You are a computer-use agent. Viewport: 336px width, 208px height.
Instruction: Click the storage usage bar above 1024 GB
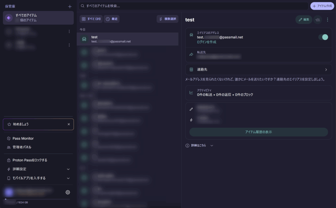click(37, 199)
